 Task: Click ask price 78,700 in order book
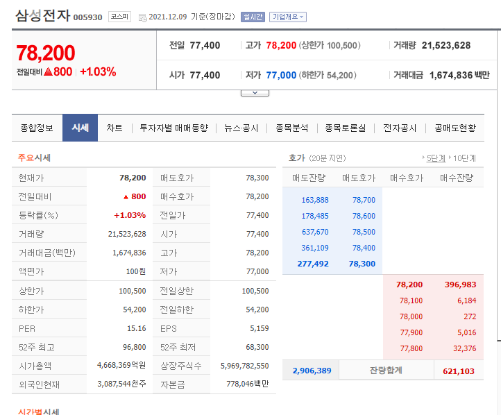point(364,200)
